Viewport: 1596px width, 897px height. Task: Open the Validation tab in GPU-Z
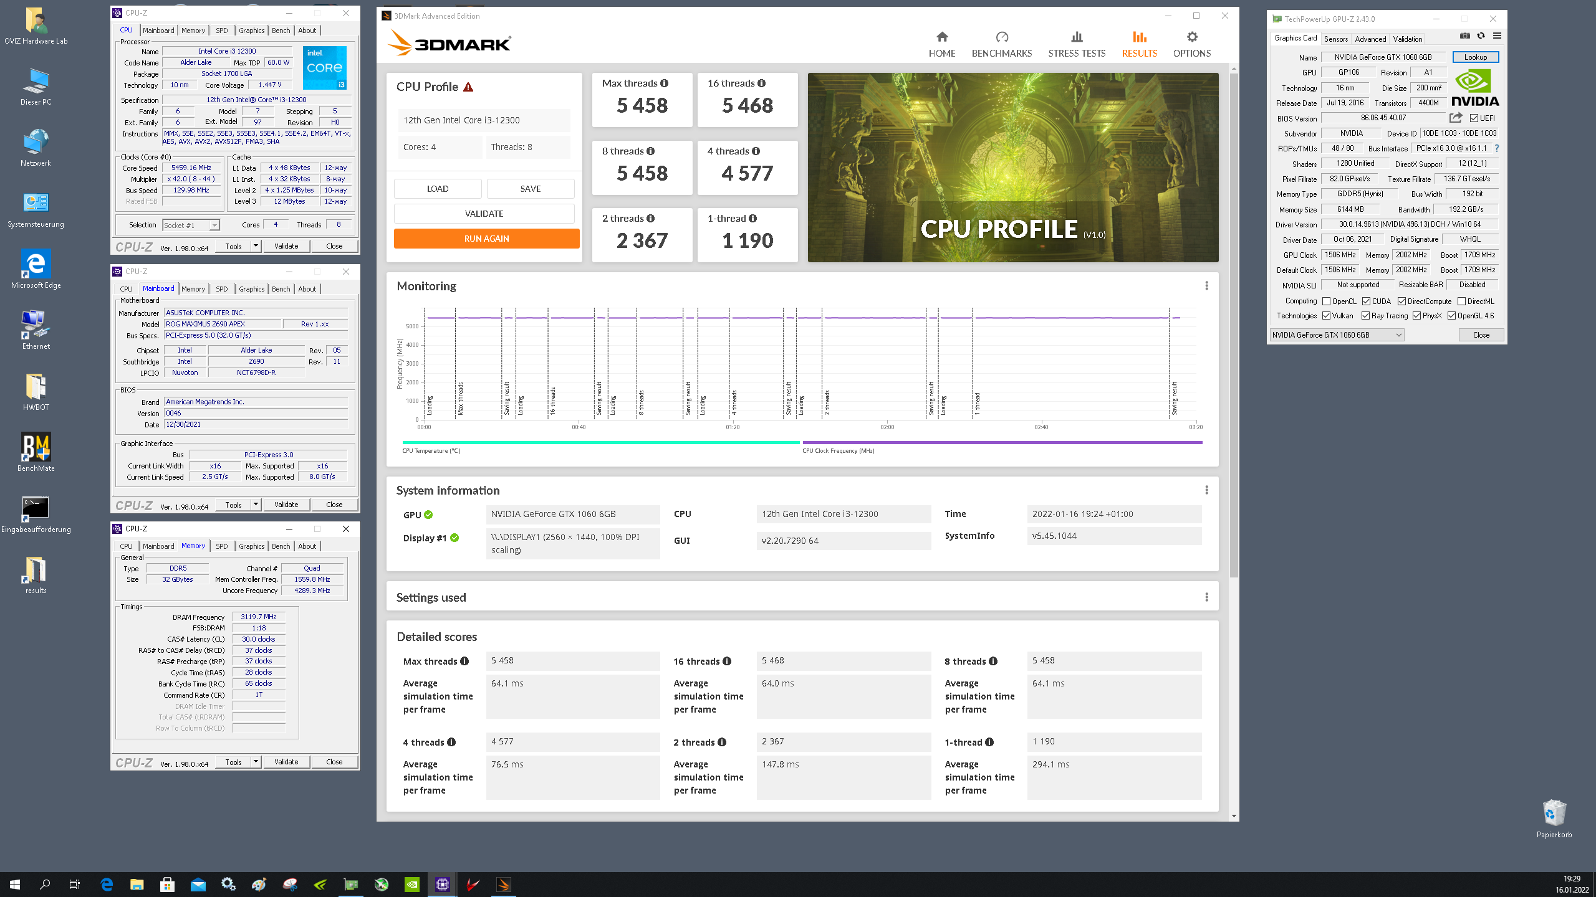[1407, 39]
